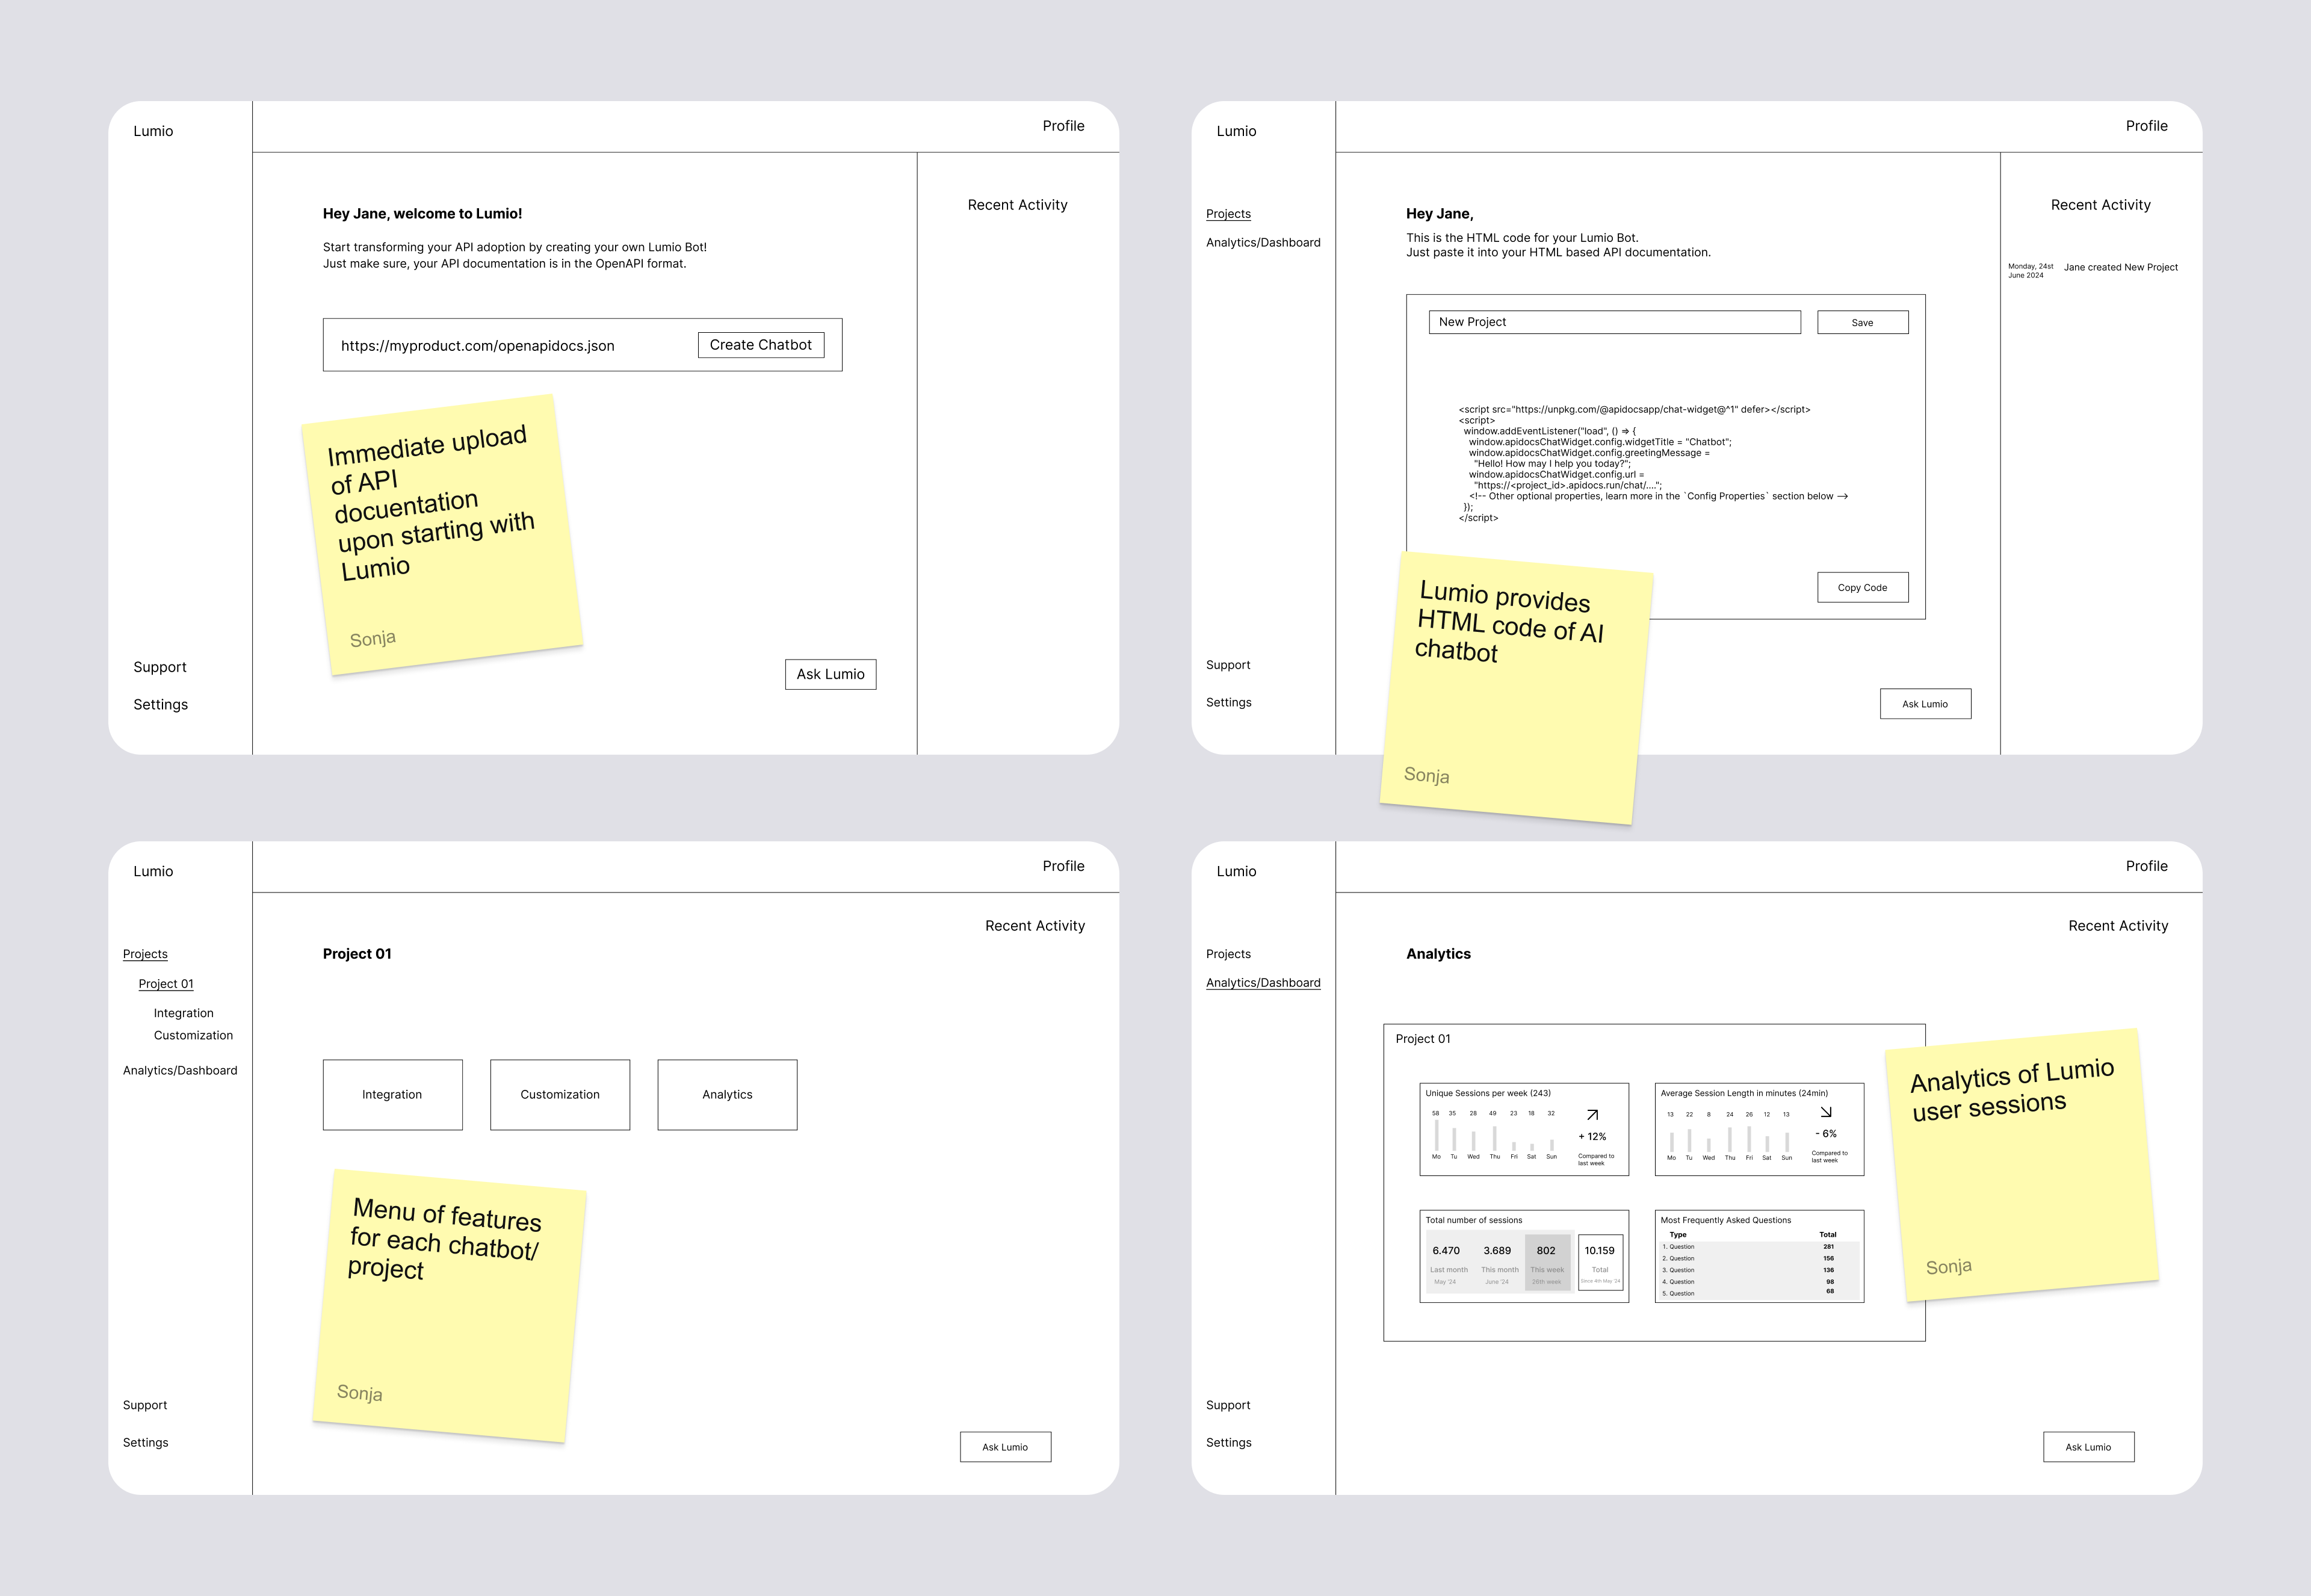Screen dimensions: 2311x1596
Task: Select Project 01 in the sidebar tree
Action: pos(166,984)
